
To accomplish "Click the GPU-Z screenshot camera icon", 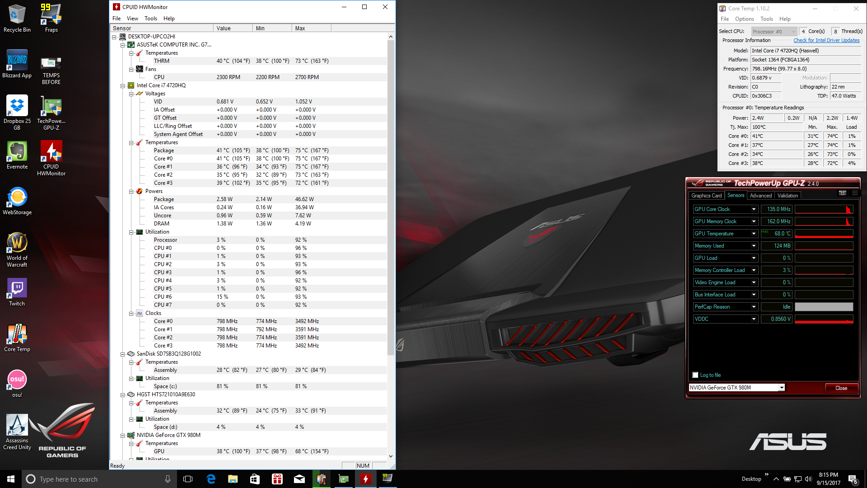I will [843, 193].
